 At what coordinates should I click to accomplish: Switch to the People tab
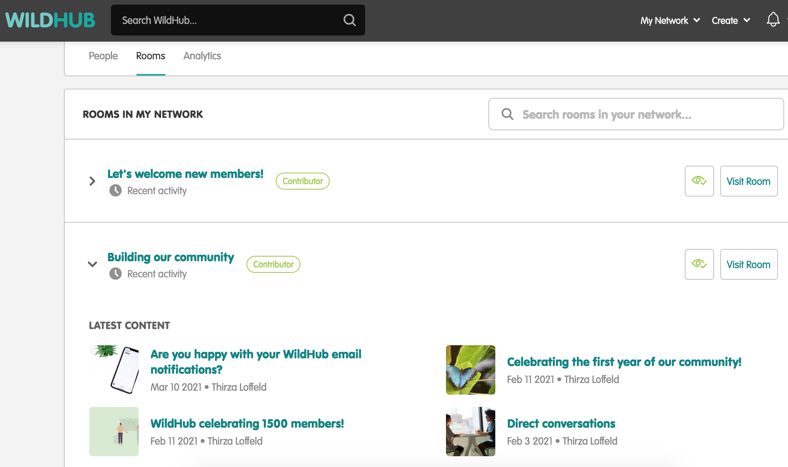pos(103,56)
